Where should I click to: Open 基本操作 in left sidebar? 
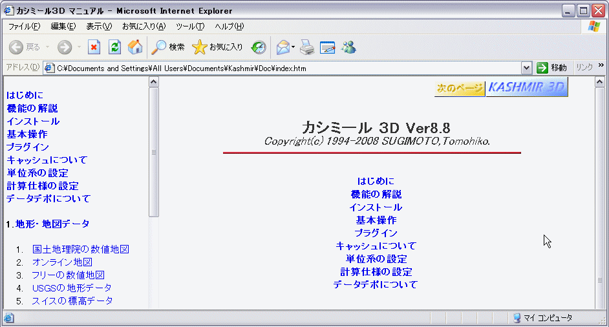pyautogui.click(x=27, y=134)
